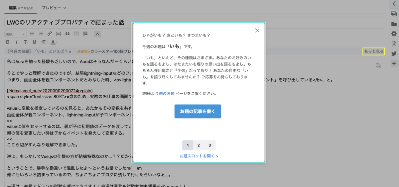This screenshot has height=187, width=399.
Task: Add a sidebar plugin with the plus icon
Action: (x=394, y=63)
